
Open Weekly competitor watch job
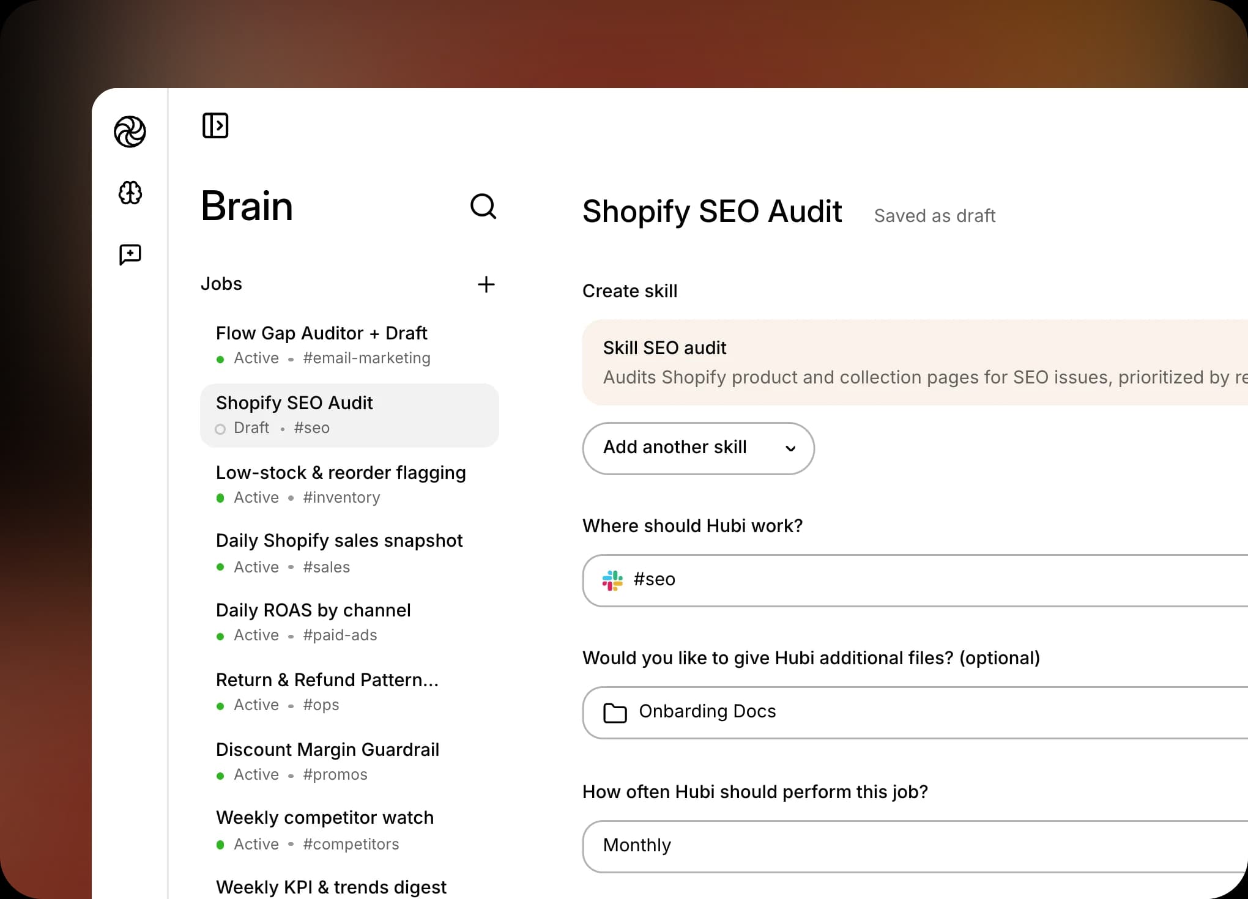[x=349, y=831]
